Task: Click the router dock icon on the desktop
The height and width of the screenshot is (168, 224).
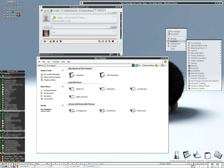Action: pos(197,155)
